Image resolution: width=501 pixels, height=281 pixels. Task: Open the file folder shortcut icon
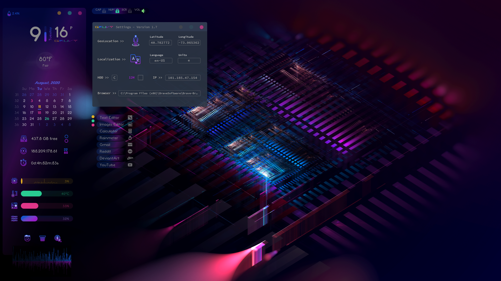tap(27, 238)
